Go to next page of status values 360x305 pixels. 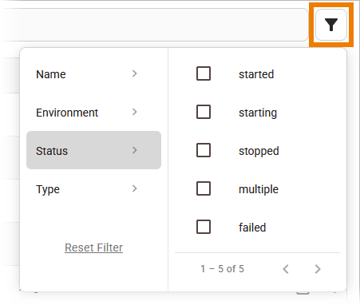pyautogui.click(x=318, y=269)
